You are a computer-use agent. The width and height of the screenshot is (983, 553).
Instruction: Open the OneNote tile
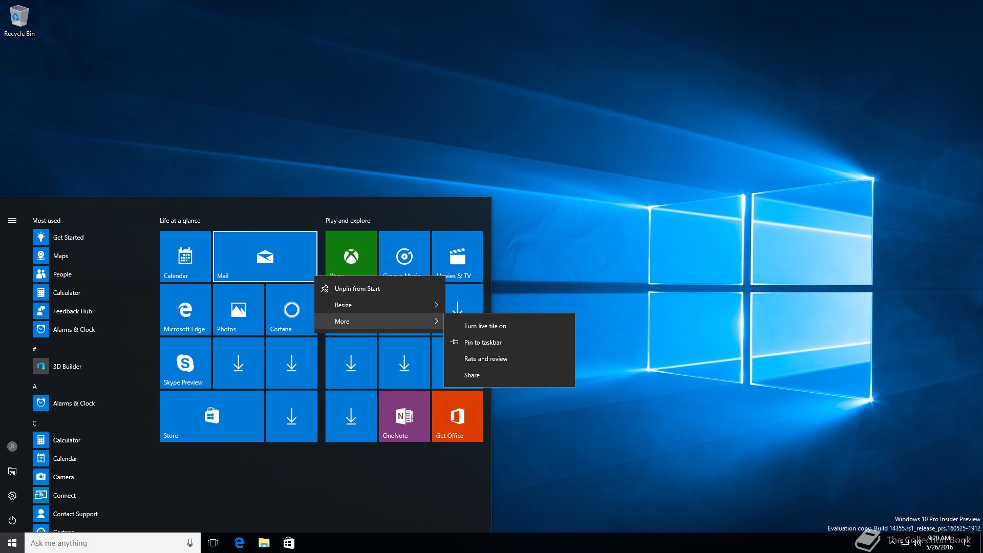pos(404,416)
